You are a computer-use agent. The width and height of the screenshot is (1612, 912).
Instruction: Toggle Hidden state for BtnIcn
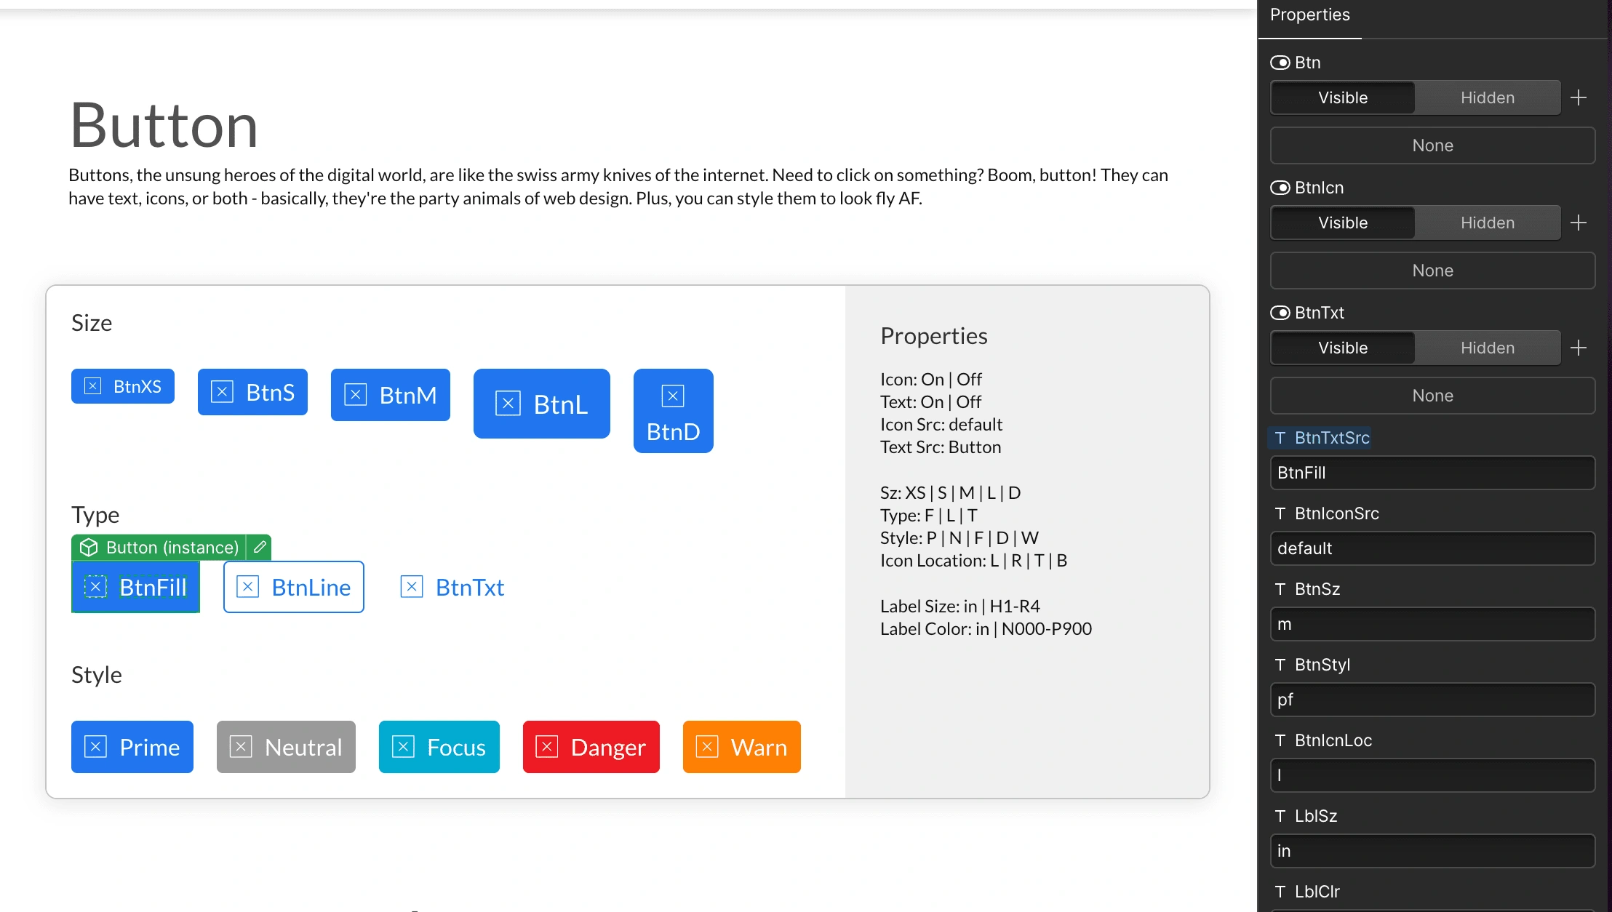[1487, 221]
